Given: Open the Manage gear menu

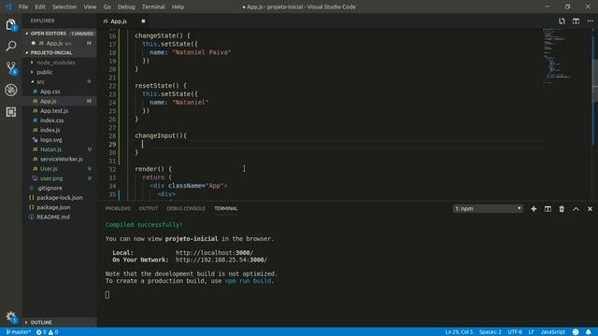Looking at the screenshot, I should [x=10, y=316].
